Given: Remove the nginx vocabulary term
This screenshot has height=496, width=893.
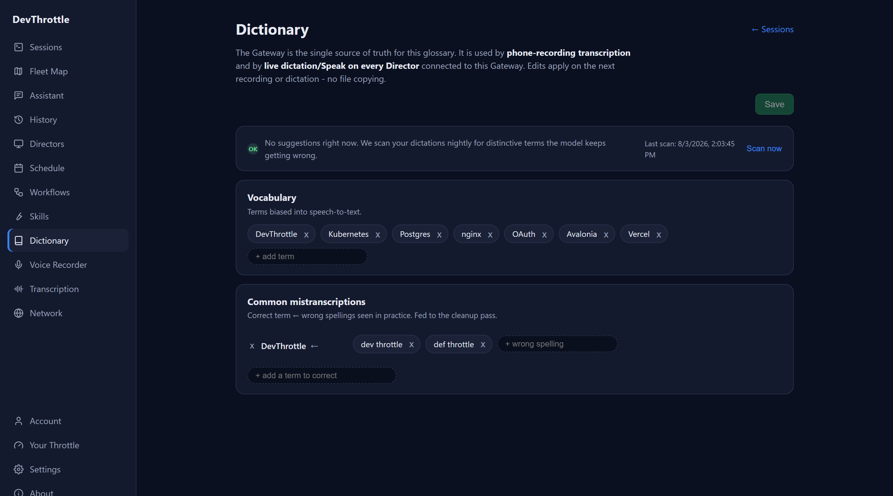Looking at the screenshot, I should [490, 235].
